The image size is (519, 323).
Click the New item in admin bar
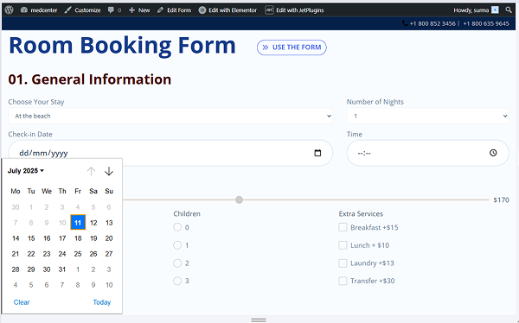click(139, 10)
